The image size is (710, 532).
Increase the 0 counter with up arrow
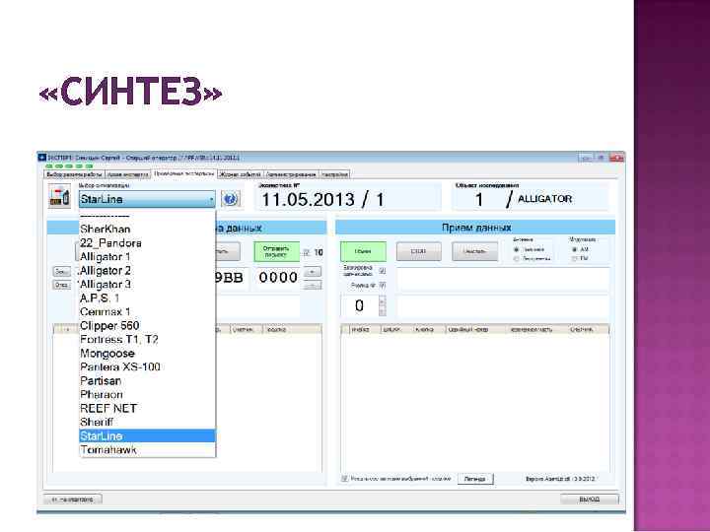pos(382,300)
